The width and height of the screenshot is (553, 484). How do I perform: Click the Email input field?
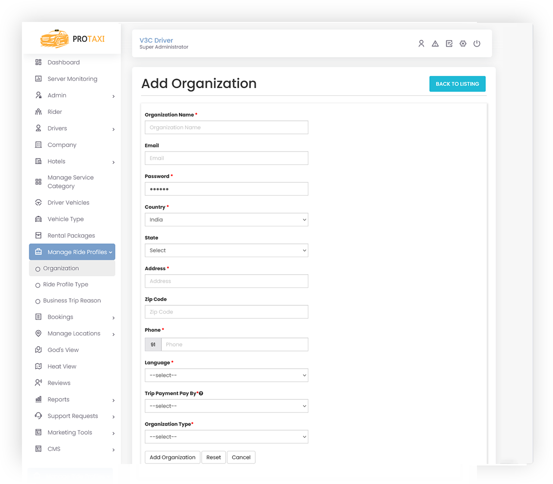[x=227, y=158]
